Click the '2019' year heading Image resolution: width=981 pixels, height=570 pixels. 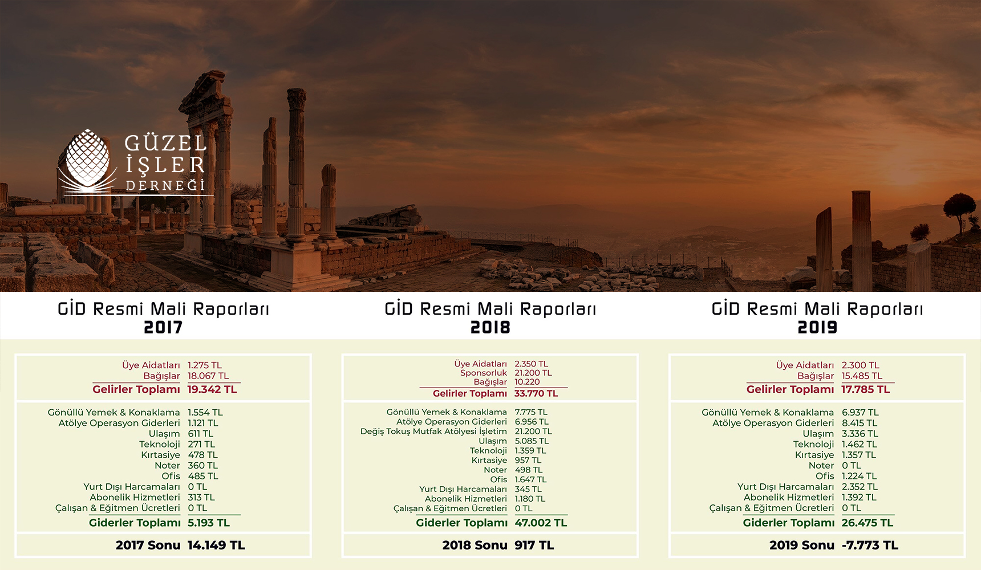pos(817,328)
